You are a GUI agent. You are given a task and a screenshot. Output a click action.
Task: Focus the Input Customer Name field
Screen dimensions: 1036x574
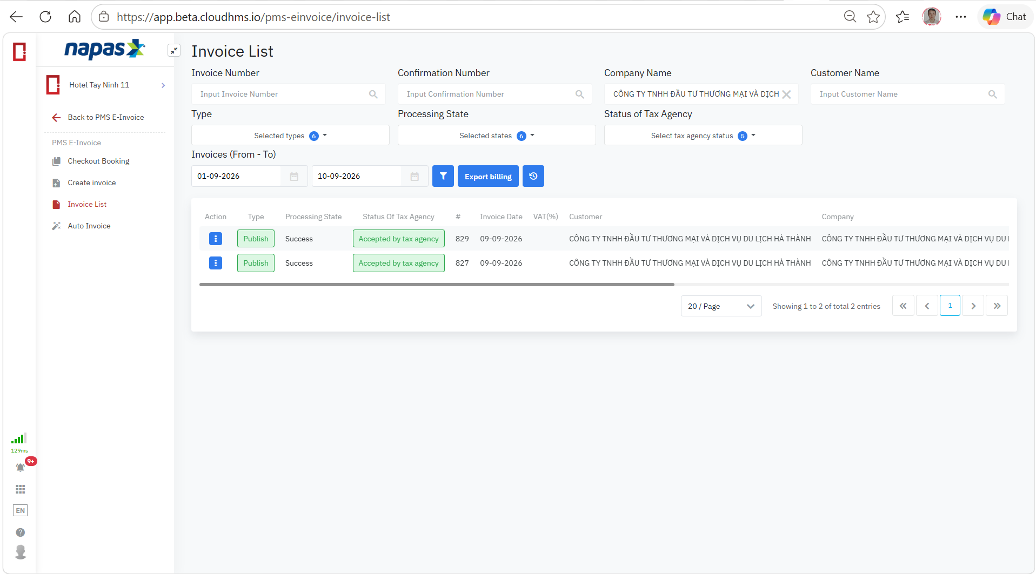click(907, 94)
